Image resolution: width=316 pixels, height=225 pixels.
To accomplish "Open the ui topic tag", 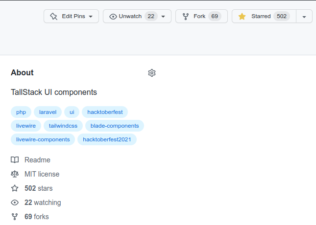I will tap(72, 112).
